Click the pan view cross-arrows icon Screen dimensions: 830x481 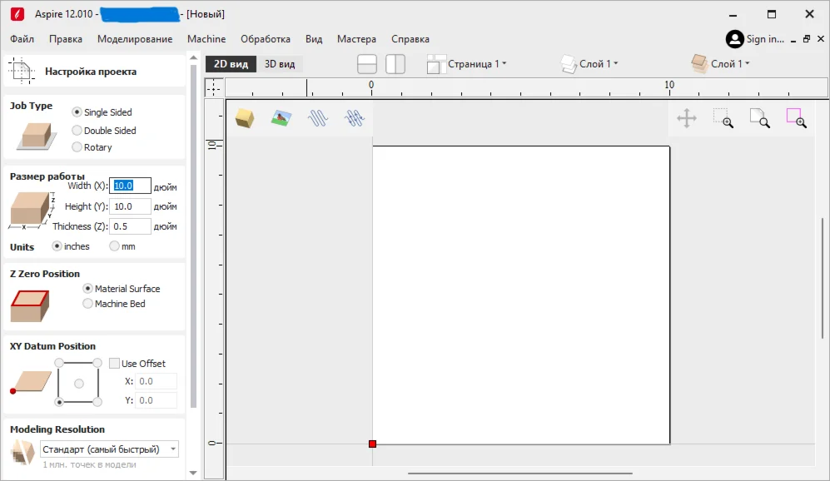click(x=687, y=119)
